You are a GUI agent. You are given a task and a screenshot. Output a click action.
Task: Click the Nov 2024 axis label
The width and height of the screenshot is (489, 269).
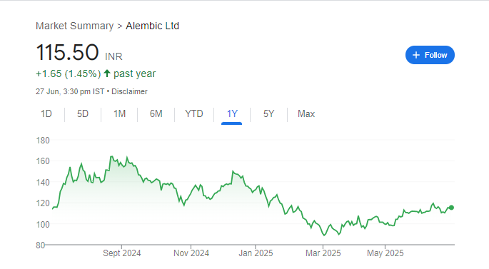pyautogui.click(x=191, y=253)
